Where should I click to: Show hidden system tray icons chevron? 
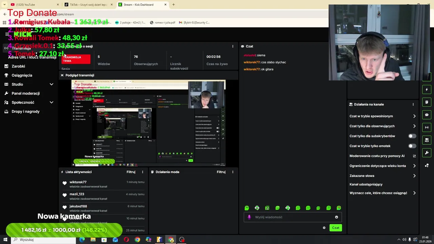click(399, 240)
